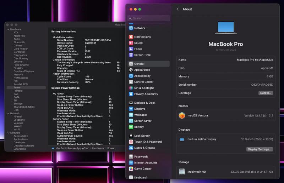Select Thunderbolt/USB4 in hardware list
This screenshot has height=183, width=284.
point(24,107)
